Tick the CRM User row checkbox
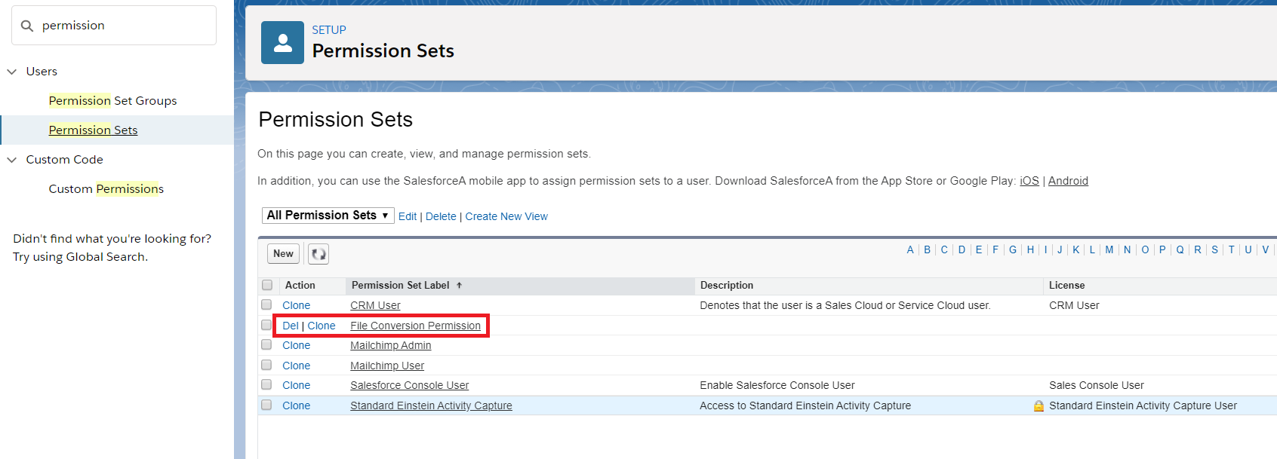The width and height of the screenshot is (1277, 459). tap(266, 305)
